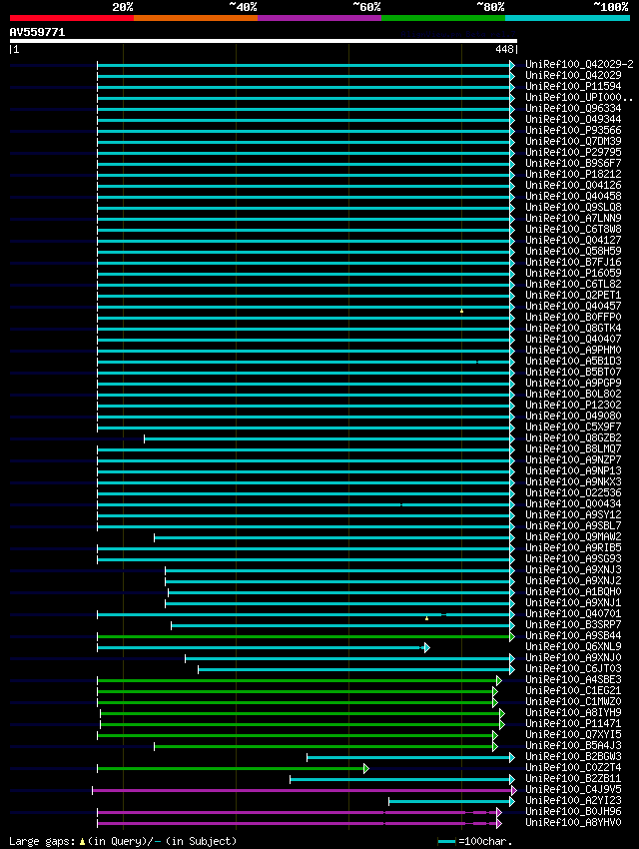Screen dimensions: 639x849
Task: Click arrowhead ending UniRef100_Q6XNL9 alignment
Action: coord(427,647)
